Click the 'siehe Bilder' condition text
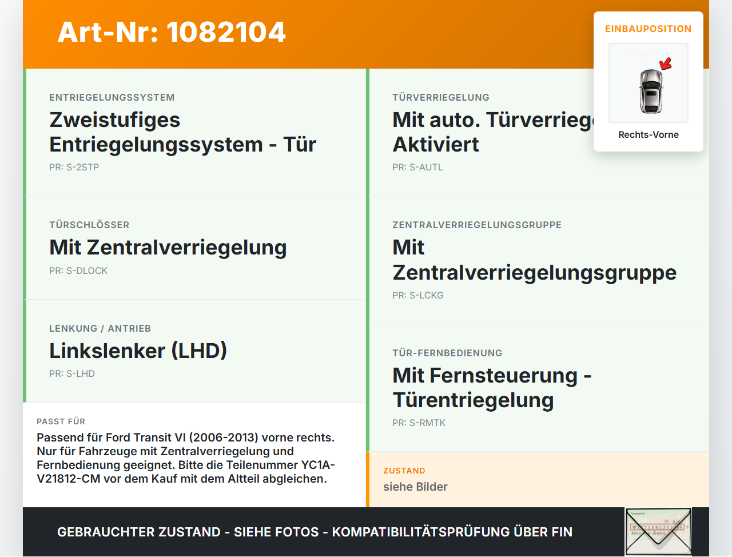 [415, 487]
